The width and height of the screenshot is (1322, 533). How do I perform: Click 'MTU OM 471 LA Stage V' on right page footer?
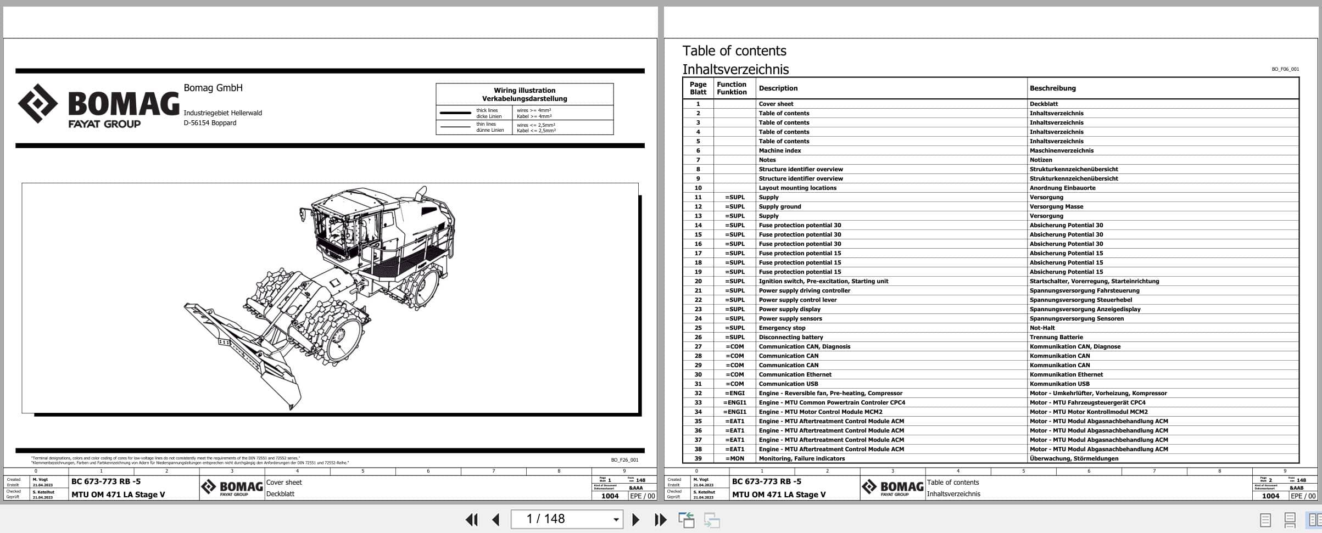coord(778,495)
